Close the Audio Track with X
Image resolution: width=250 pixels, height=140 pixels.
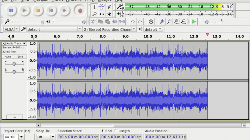point(4,43)
